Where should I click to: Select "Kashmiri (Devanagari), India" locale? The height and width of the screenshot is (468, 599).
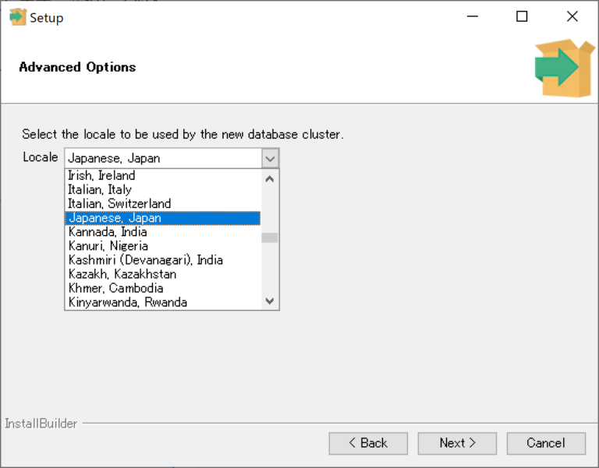click(145, 260)
